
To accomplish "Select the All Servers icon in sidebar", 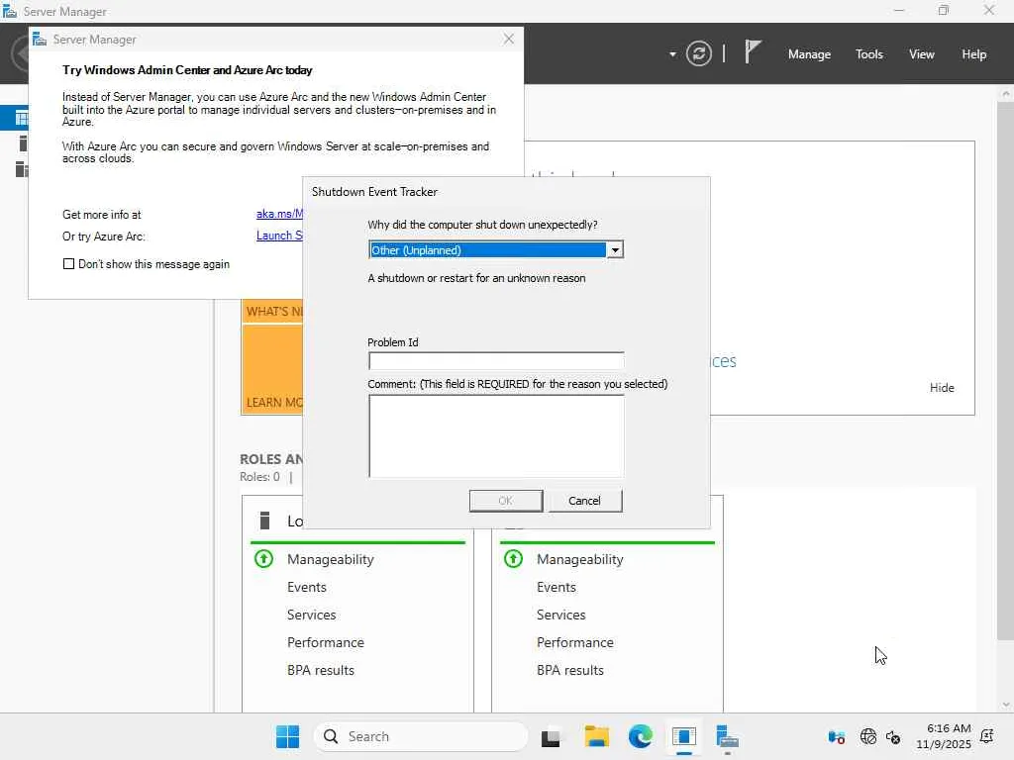I will click(x=22, y=168).
